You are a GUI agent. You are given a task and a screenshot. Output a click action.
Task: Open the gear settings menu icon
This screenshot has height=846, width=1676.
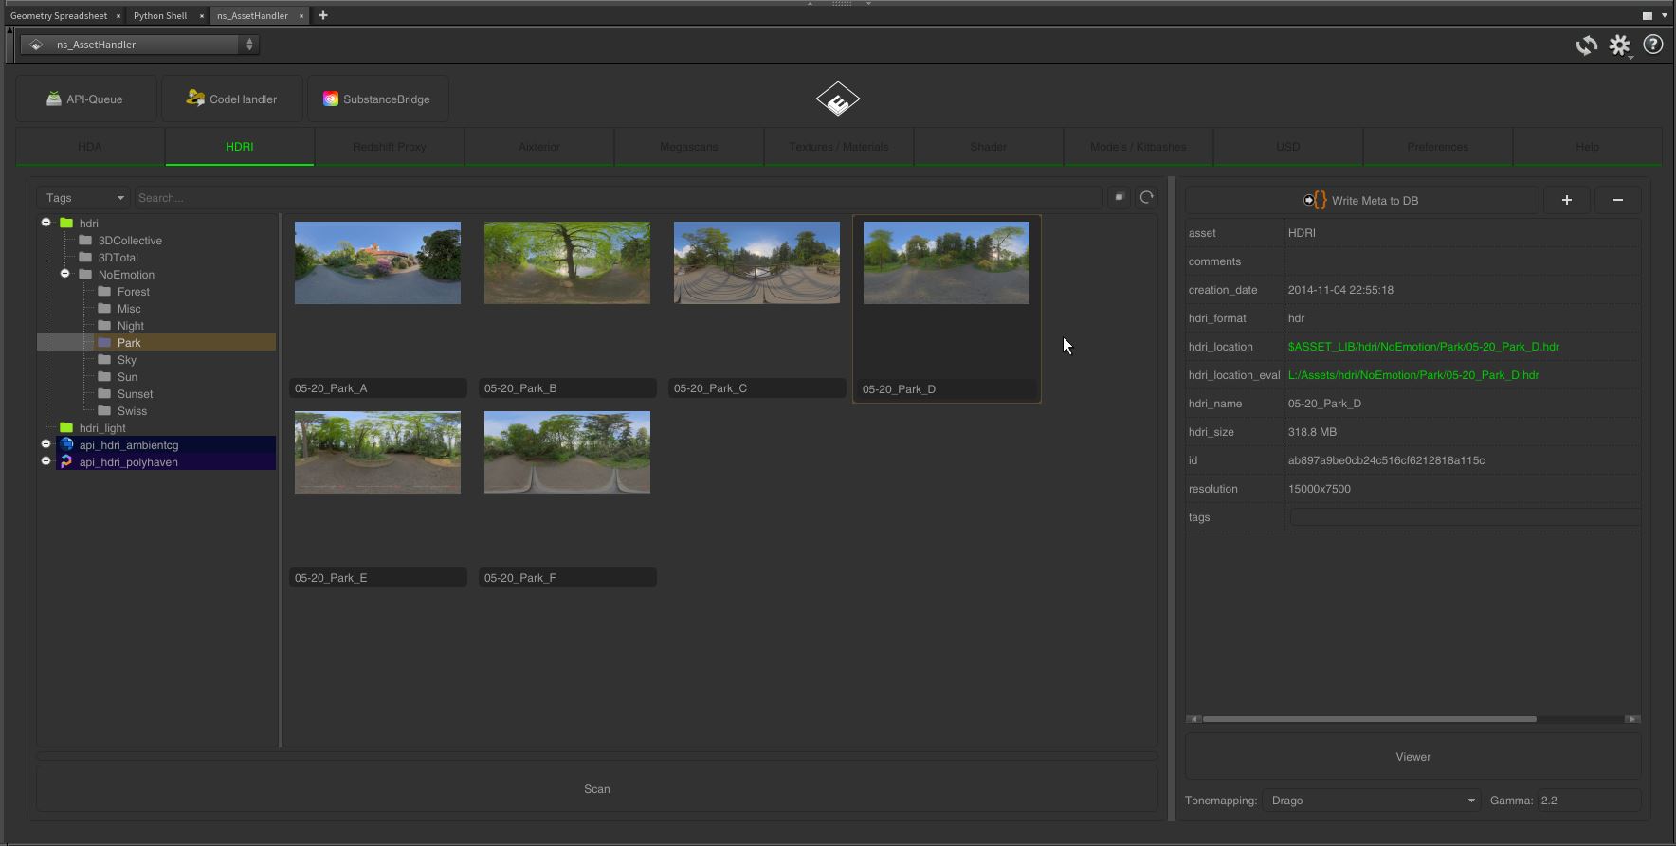(x=1619, y=45)
